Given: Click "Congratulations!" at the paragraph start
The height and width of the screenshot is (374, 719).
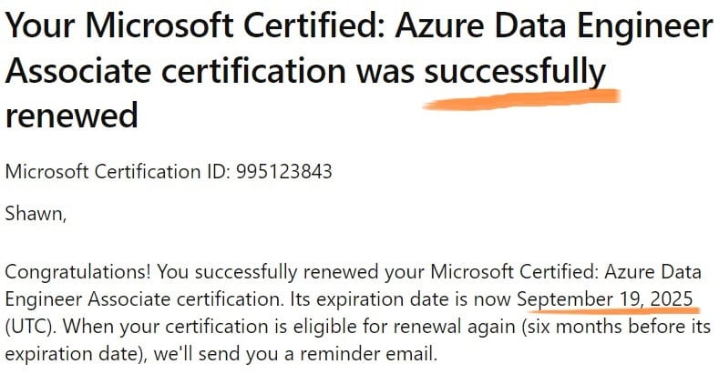Looking at the screenshot, I should click(x=78, y=272).
